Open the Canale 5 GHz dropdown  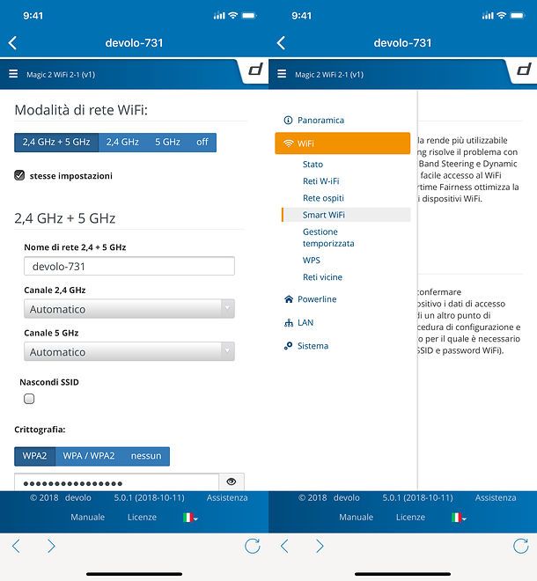pos(129,351)
